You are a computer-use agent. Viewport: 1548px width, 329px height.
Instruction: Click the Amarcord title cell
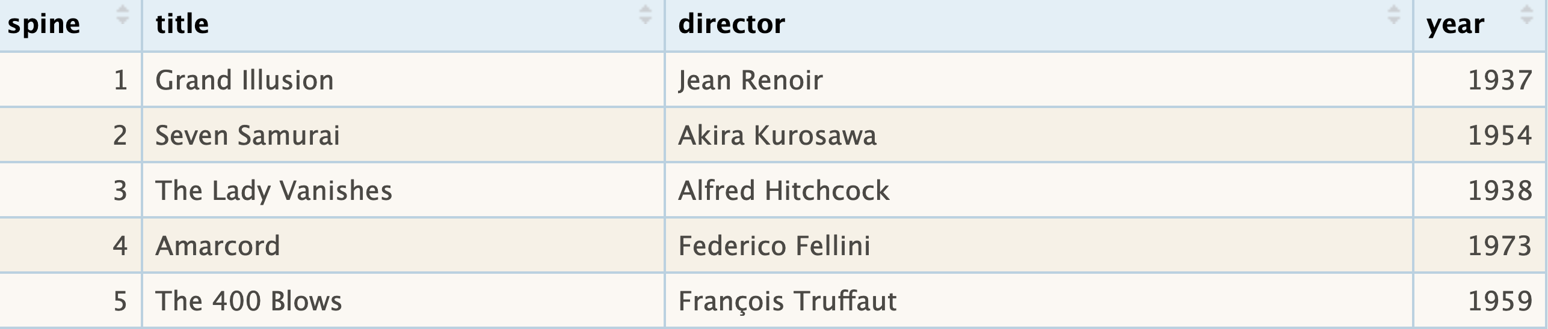[218, 246]
